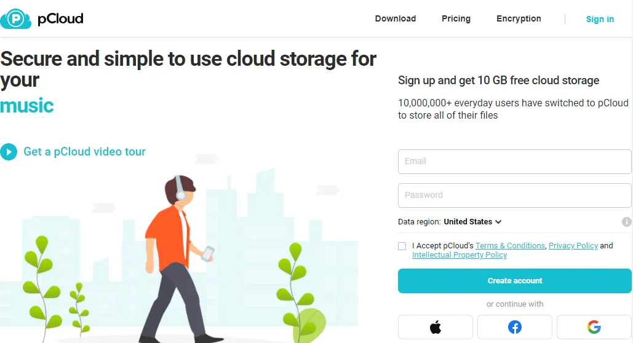Open the Pricing page
Image resolution: width=633 pixels, height=343 pixels.
pyautogui.click(x=456, y=19)
